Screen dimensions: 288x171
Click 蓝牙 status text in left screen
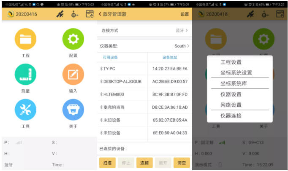pyautogui.click(x=8, y=165)
